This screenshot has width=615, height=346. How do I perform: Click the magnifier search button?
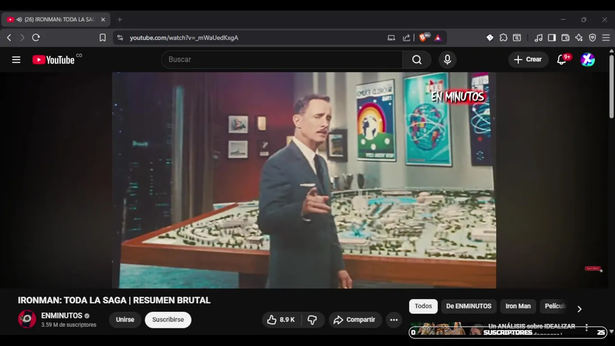click(x=417, y=60)
